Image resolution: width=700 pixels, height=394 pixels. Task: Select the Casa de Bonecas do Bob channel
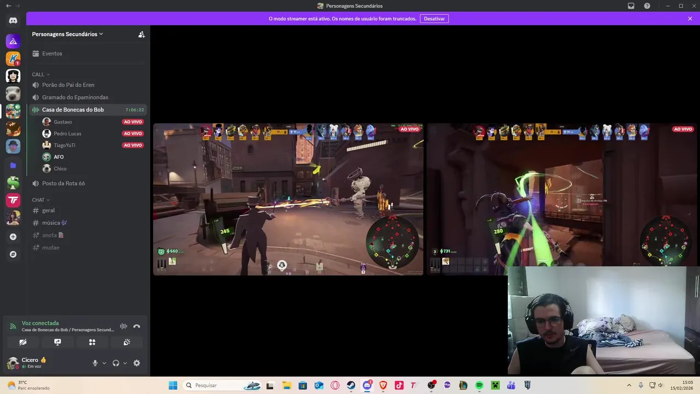[88, 109]
